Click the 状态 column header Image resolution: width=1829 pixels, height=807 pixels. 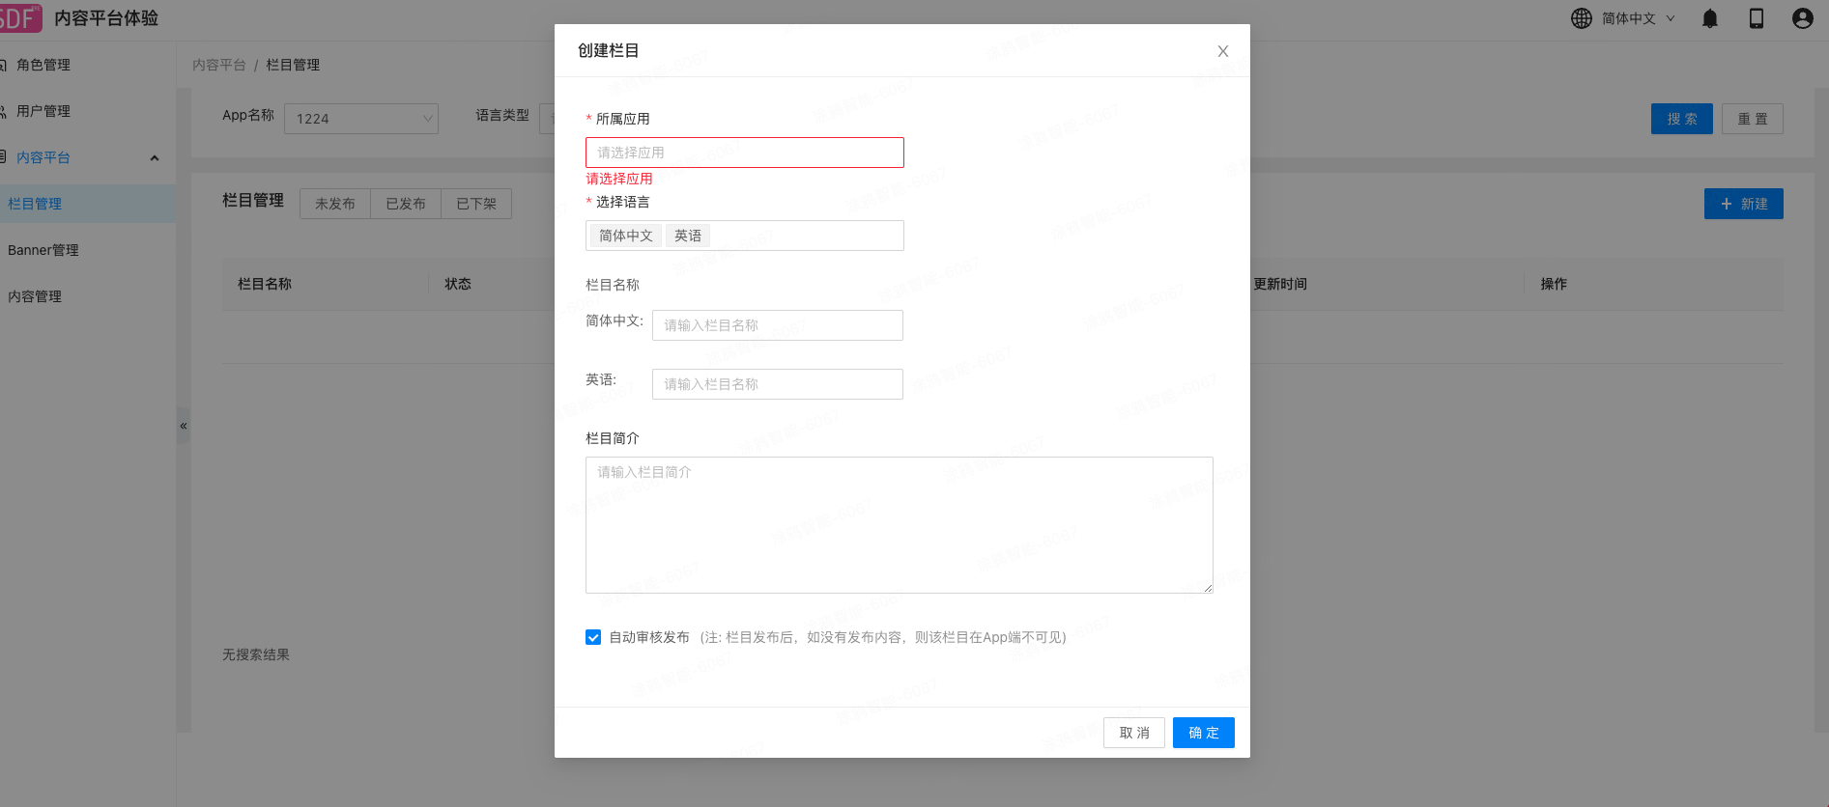pyautogui.click(x=458, y=284)
